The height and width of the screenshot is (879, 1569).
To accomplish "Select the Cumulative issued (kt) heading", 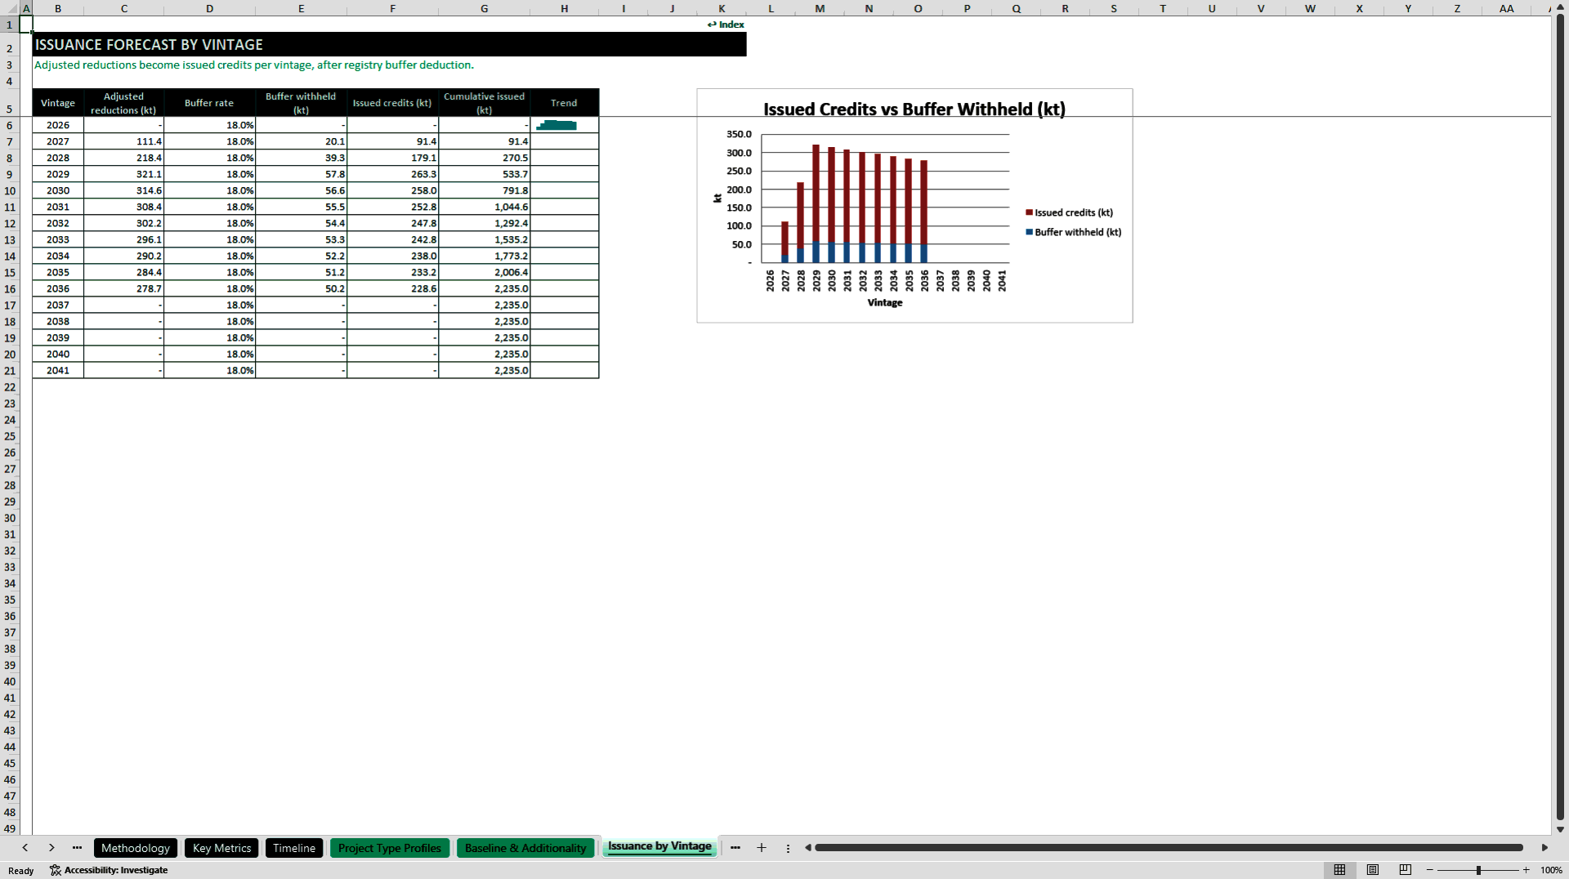I will coord(485,103).
